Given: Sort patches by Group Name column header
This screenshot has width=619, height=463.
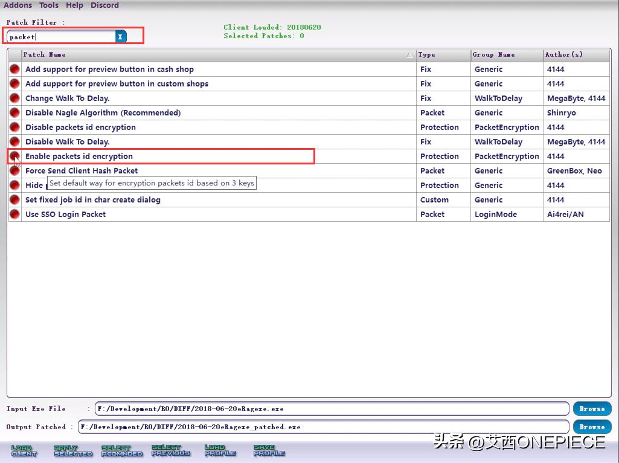Looking at the screenshot, I should [x=506, y=55].
